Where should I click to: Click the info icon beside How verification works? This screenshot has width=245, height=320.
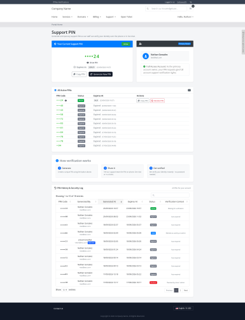tap(57, 161)
